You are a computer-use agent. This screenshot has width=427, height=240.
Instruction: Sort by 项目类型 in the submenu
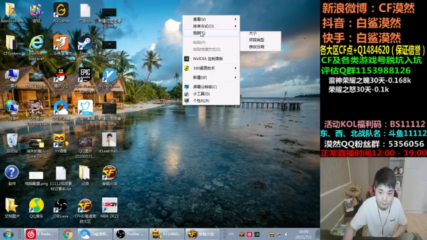[261, 40]
